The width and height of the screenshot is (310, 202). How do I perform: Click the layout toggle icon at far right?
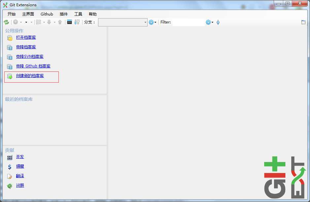click(x=303, y=22)
